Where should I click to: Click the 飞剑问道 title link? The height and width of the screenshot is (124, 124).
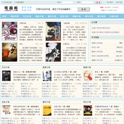(66, 23)
